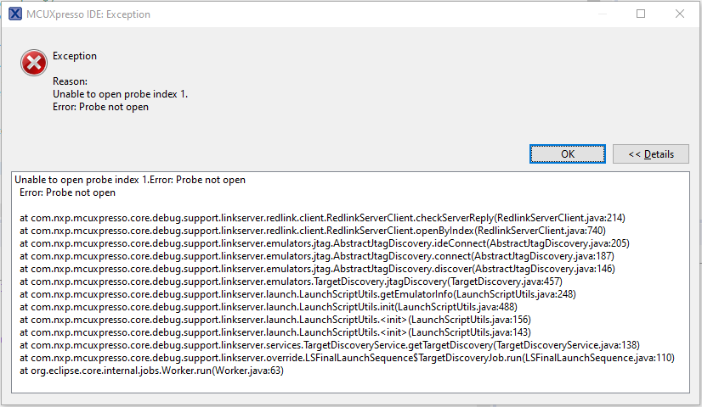Select the checkServerReply stack trace line
This screenshot has height=407, width=702.
click(x=322, y=218)
